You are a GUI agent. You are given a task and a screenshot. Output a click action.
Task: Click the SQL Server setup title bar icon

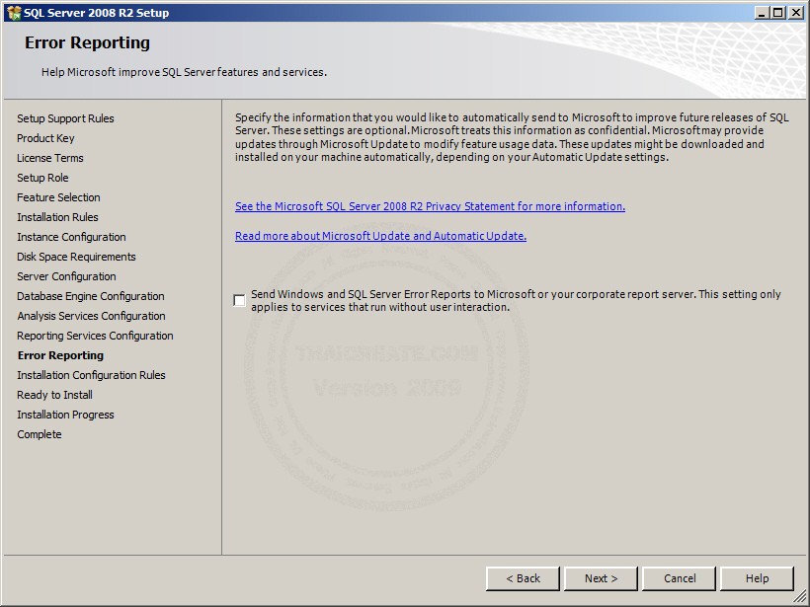(x=14, y=13)
